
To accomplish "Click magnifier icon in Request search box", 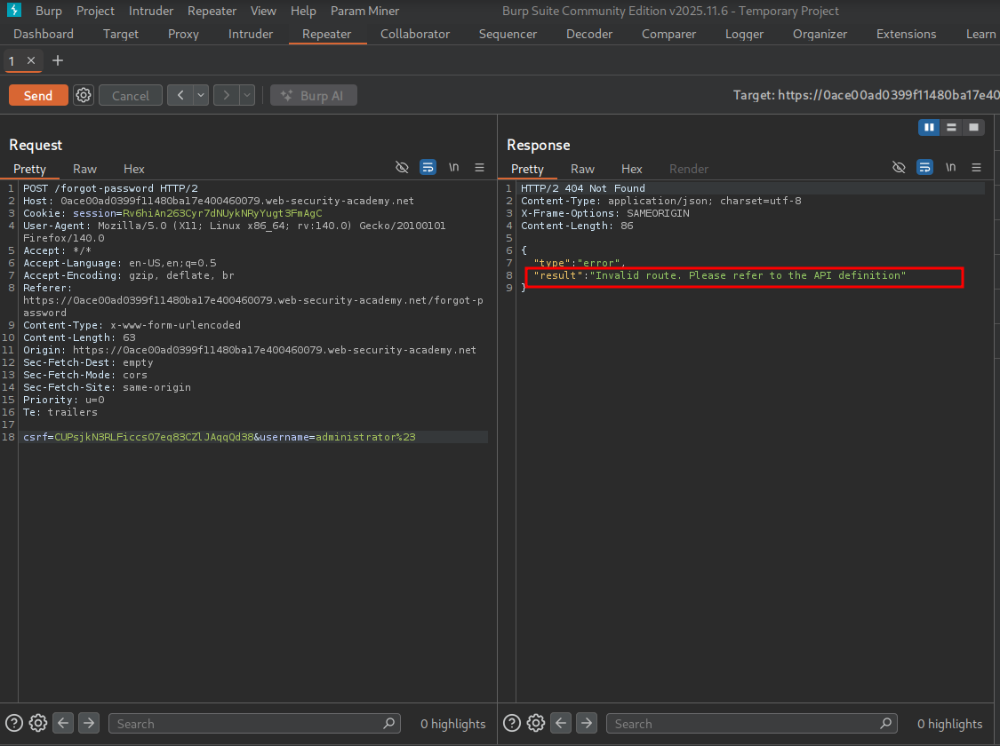I will [389, 723].
